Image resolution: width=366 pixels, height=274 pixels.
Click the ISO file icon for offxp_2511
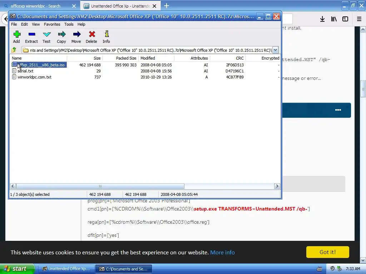point(14,65)
